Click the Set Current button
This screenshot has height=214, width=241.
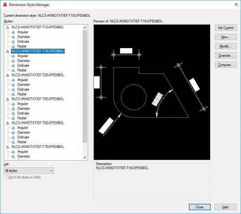click(x=226, y=28)
